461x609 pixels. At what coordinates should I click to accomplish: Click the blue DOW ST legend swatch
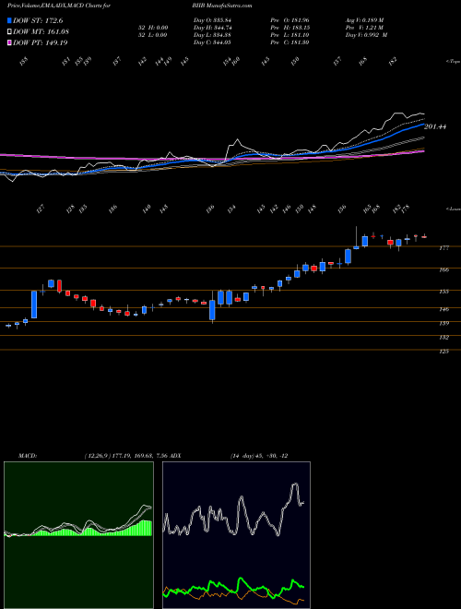click(x=10, y=21)
